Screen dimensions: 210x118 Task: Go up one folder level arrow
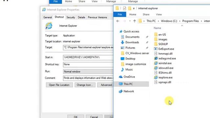(135, 21)
